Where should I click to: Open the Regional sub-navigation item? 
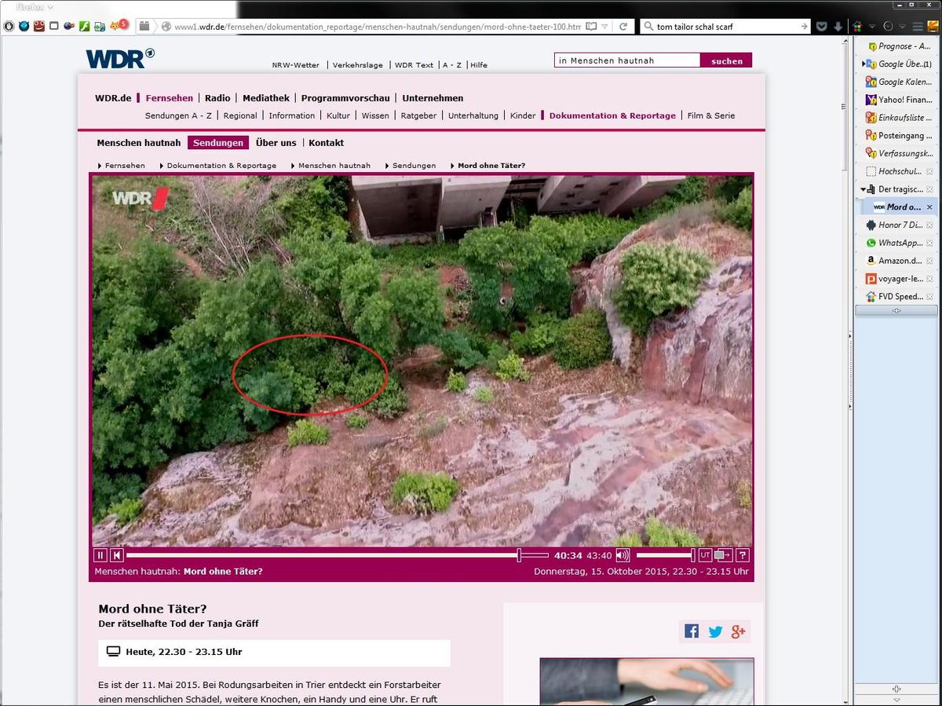pos(240,115)
